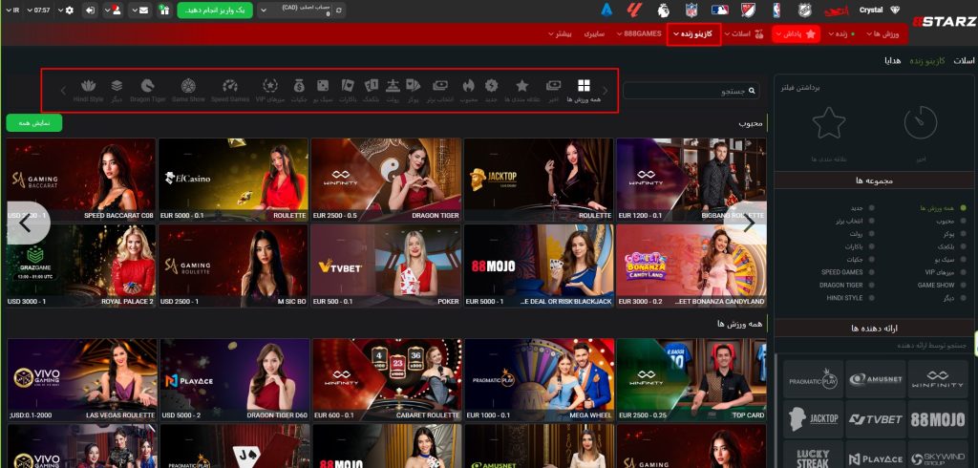This screenshot has width=978, height=468.
Task: Expand the IR language dropdown
Action: [x=12, y=10]
